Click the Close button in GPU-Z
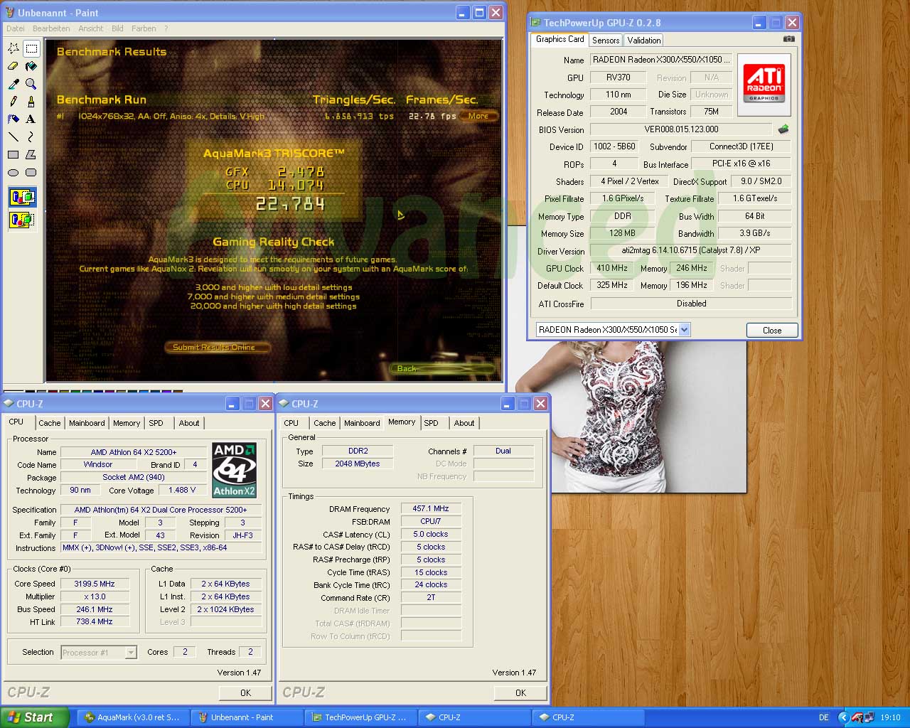Image resolution: width=910 pixels, height=728 pixels. click(x=772, y=331)
